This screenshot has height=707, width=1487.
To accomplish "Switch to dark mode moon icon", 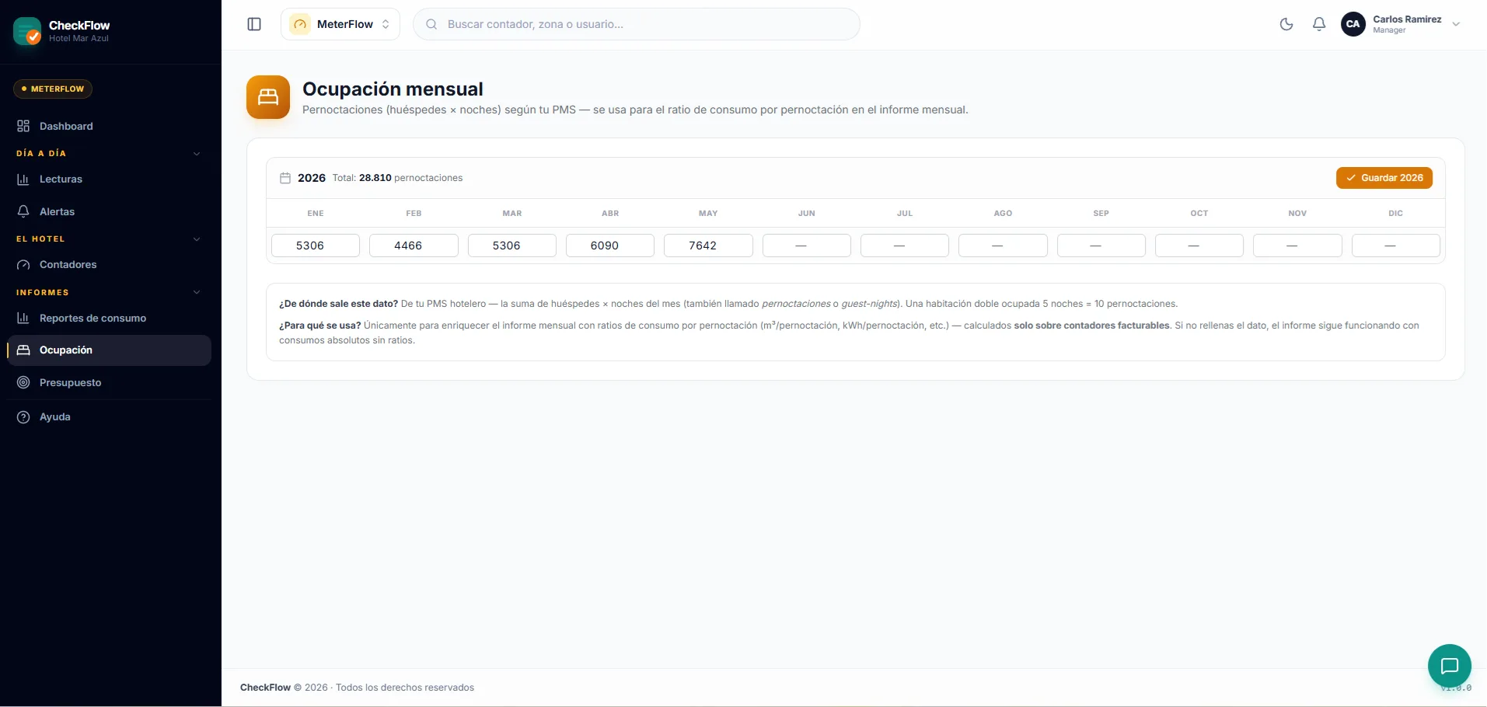I will tap(1286, 24).
